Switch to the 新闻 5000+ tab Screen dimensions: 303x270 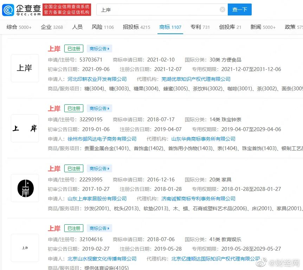tap(263, 27)
